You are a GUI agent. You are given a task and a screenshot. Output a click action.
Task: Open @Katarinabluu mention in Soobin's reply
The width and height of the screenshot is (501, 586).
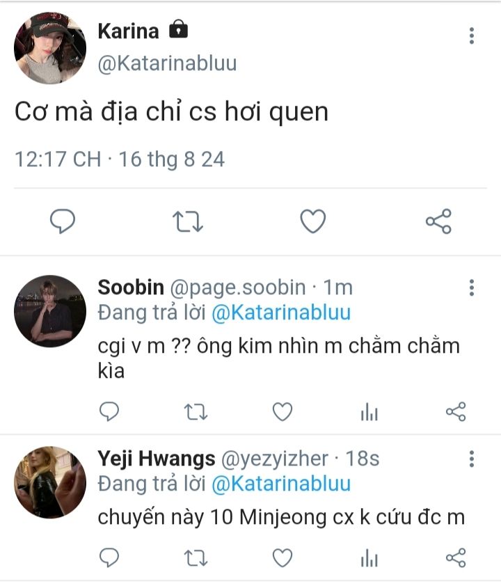(281, 312)
